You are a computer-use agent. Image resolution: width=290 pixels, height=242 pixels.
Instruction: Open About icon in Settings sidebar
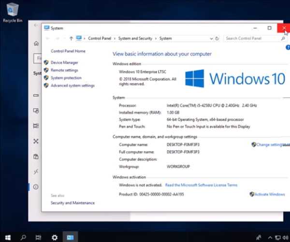tap(36, 187)
